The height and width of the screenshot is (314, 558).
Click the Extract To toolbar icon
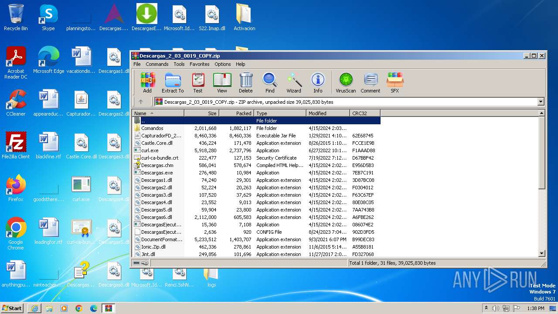click(x=173, y=83)
